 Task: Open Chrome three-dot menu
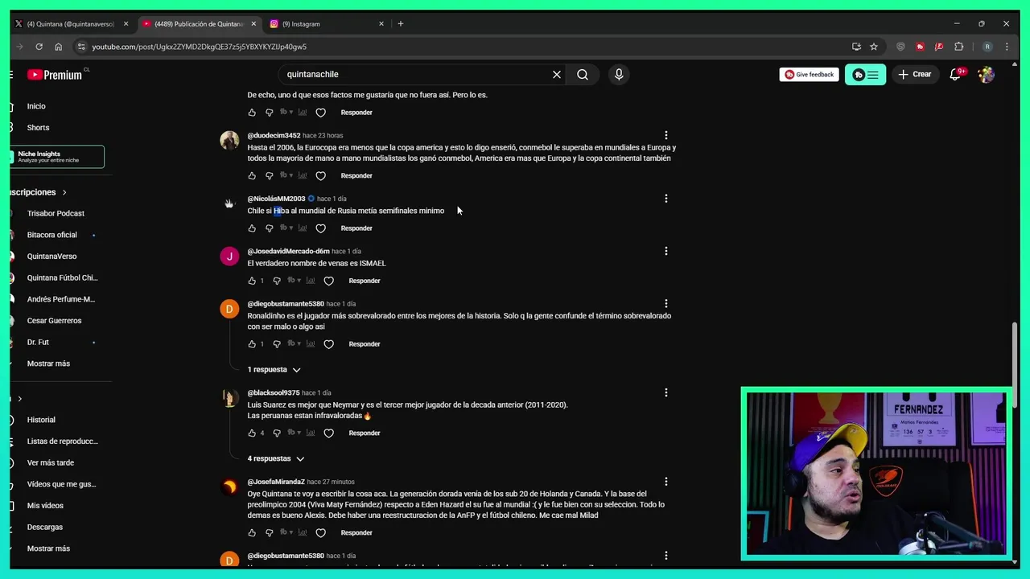(x=1007, y=47)
